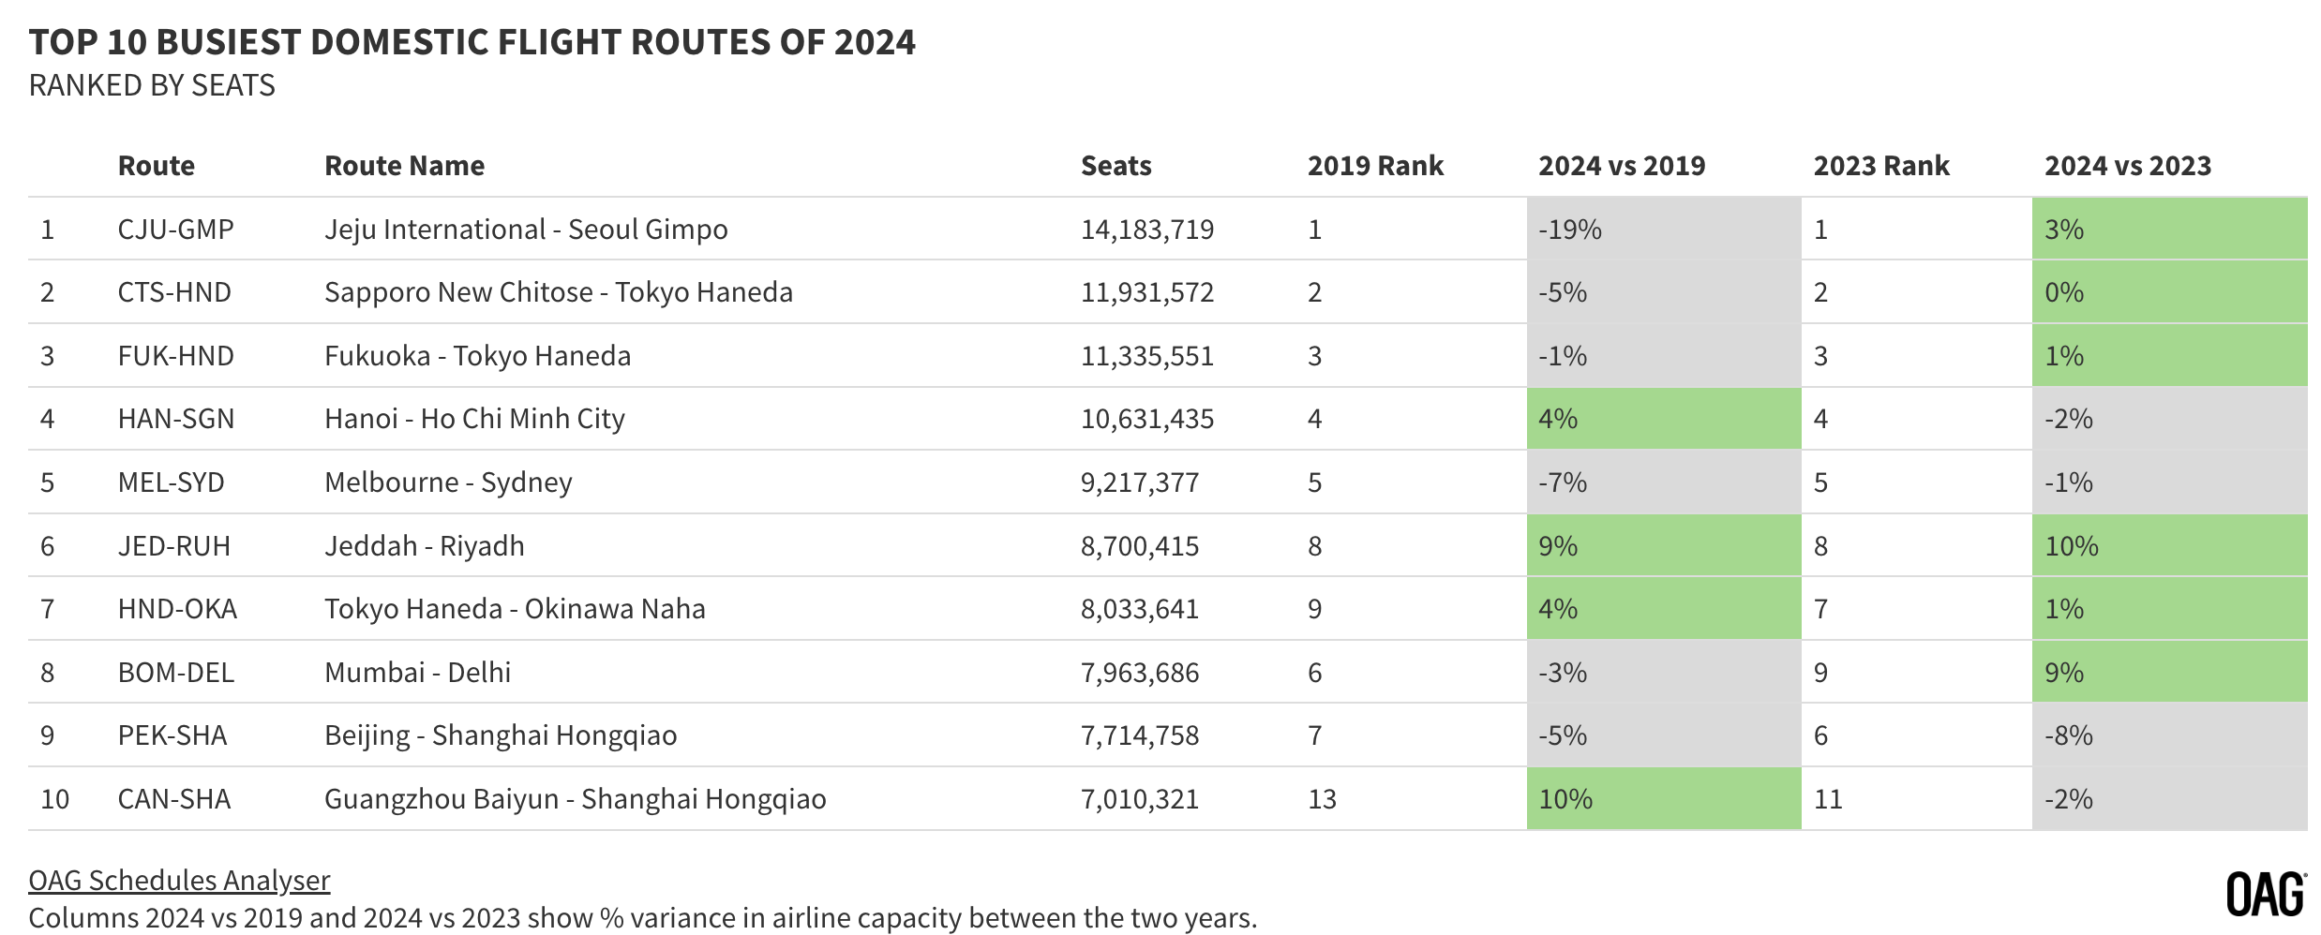Click the Jeddah - Riyadh route name
The height and width of the screenshot is (935, 2321).
(x=424, y=546)
